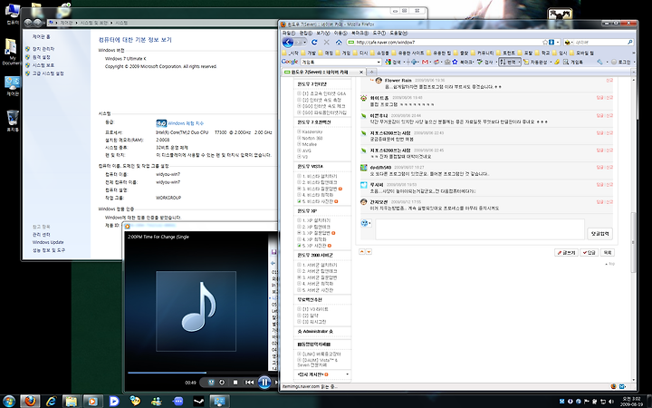
Task: Skip to previous track in media player
Action: tap(249, 383)
